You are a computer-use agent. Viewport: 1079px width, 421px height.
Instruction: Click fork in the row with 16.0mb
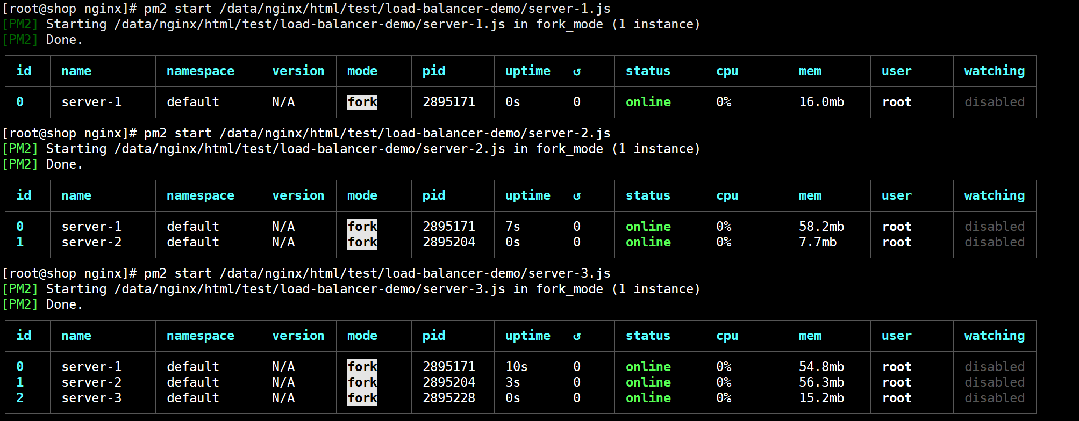362,102
